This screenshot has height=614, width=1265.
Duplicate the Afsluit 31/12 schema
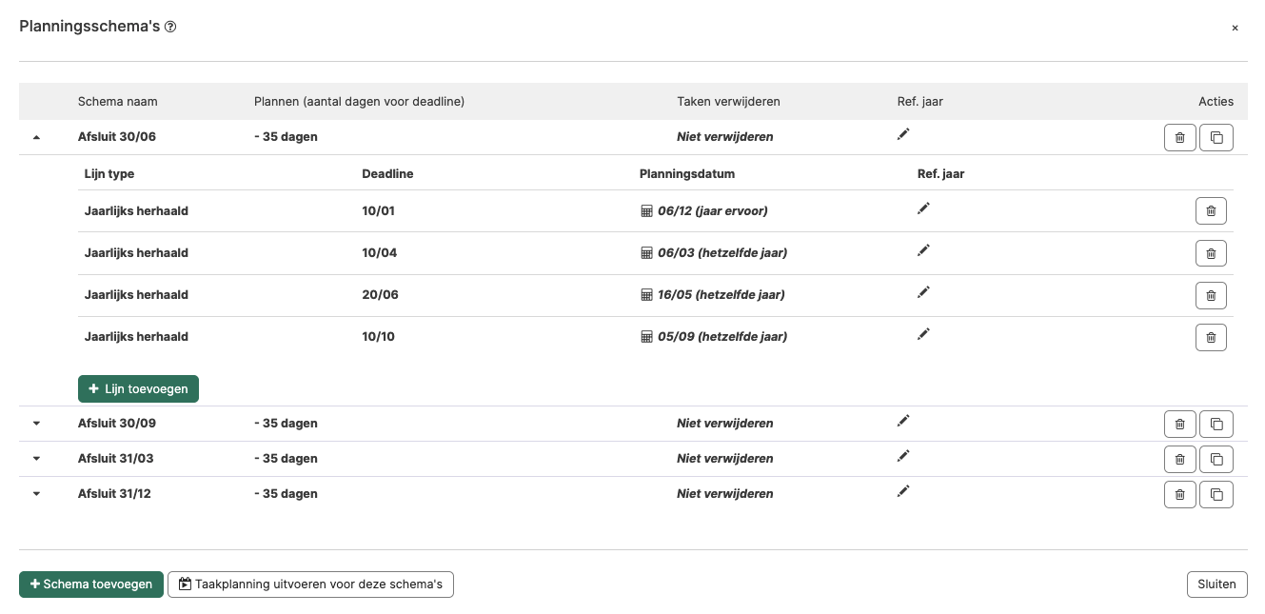(1216, 495)
